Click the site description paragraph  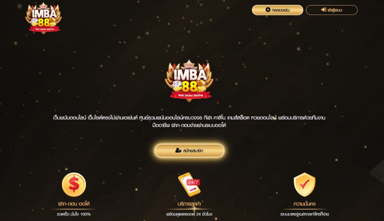point(189,121)
